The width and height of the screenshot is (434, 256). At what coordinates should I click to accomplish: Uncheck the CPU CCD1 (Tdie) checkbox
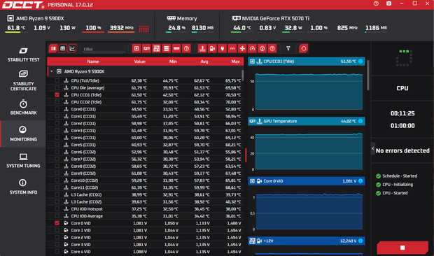(57, 95)
